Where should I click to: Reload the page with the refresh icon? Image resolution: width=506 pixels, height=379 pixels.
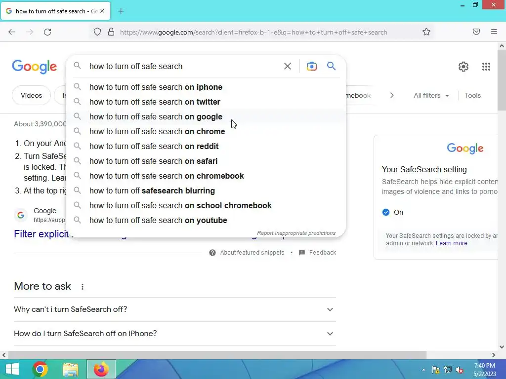pyautogui.click(x=47, y=32)
